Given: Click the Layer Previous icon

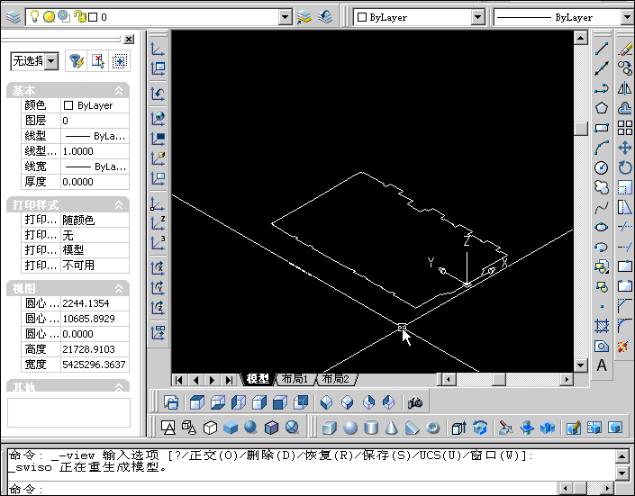Looking at the screenshot, I should 325,17.
